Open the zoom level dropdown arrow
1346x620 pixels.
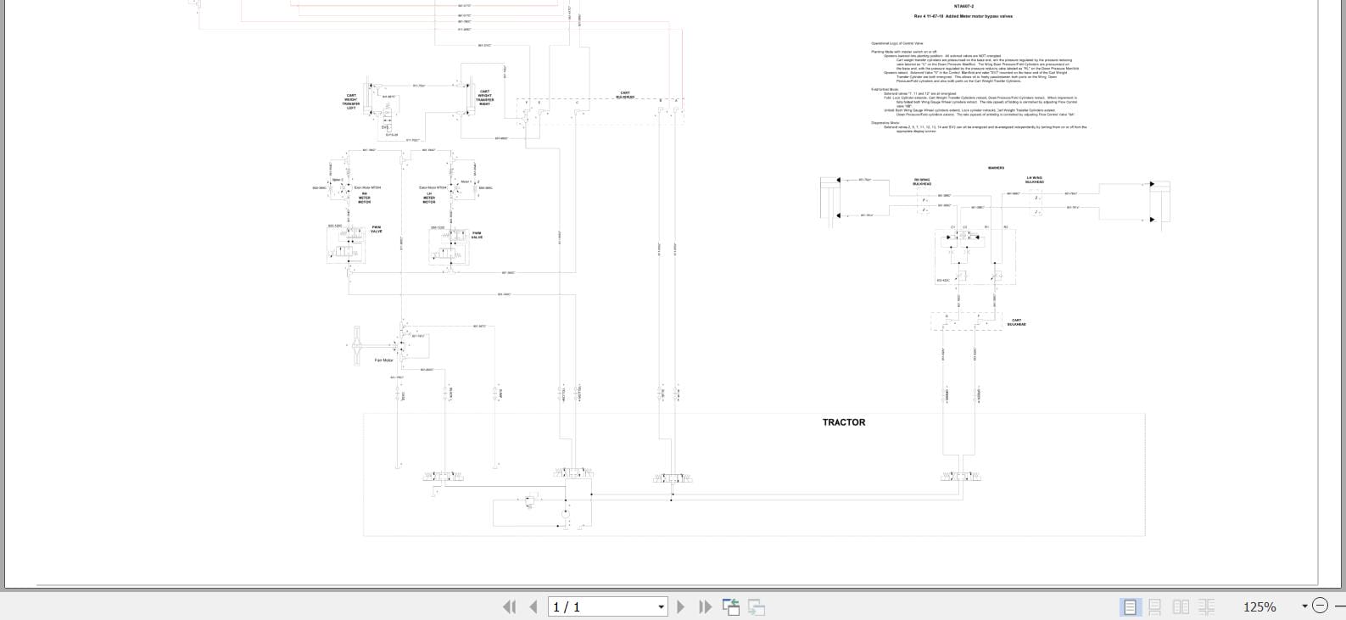click(x=1304, y=606)
